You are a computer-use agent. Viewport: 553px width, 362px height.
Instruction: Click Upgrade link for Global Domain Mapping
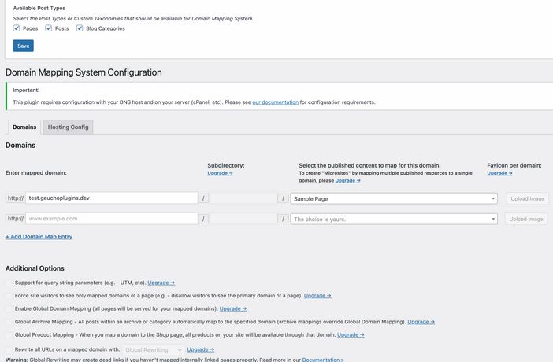232,308
